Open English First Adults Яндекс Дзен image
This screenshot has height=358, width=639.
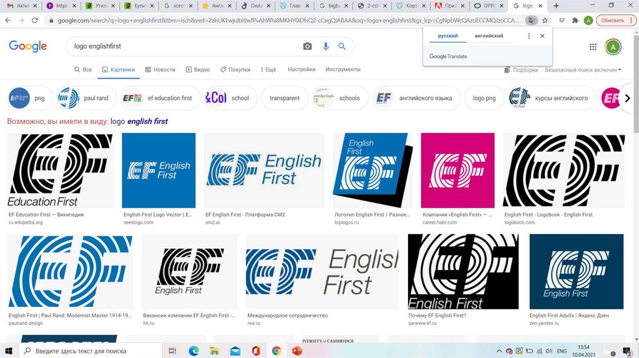pyautogui.click(x=576, y=271)
